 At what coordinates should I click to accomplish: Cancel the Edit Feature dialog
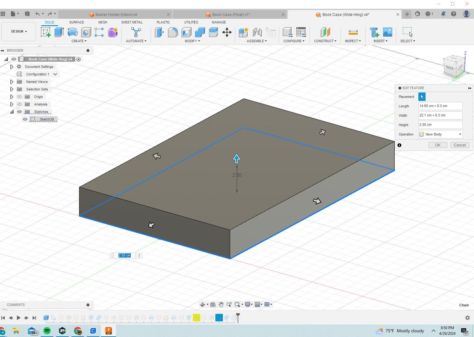[x=460, y=145]
